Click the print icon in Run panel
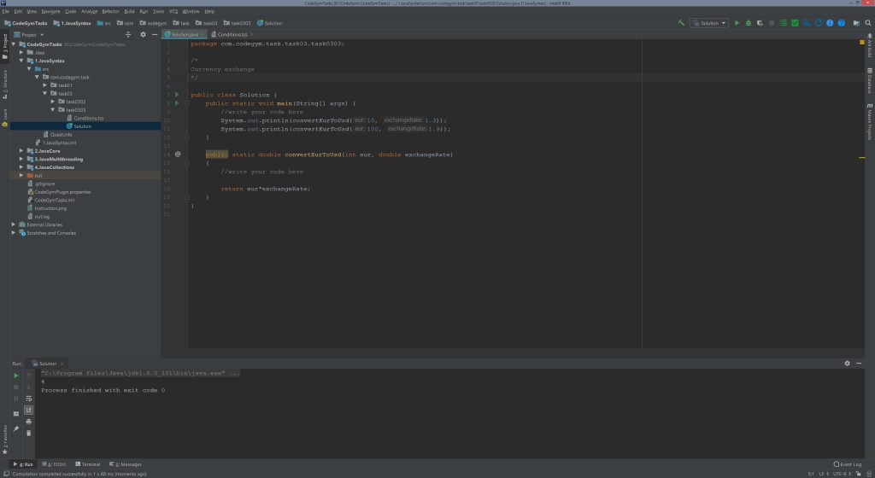Screen dimensions: 875x478 click(x=29, y=422)
